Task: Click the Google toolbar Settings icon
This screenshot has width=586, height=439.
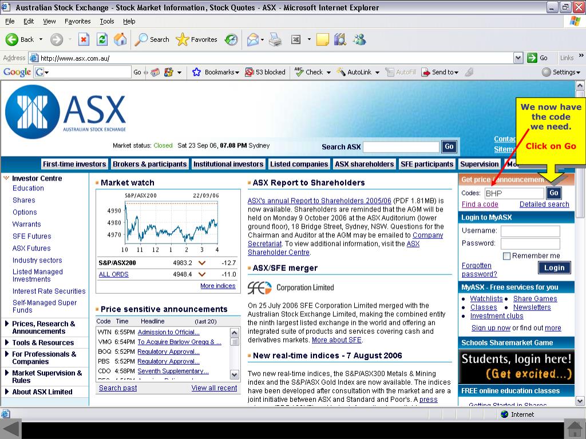Action: 547,72
